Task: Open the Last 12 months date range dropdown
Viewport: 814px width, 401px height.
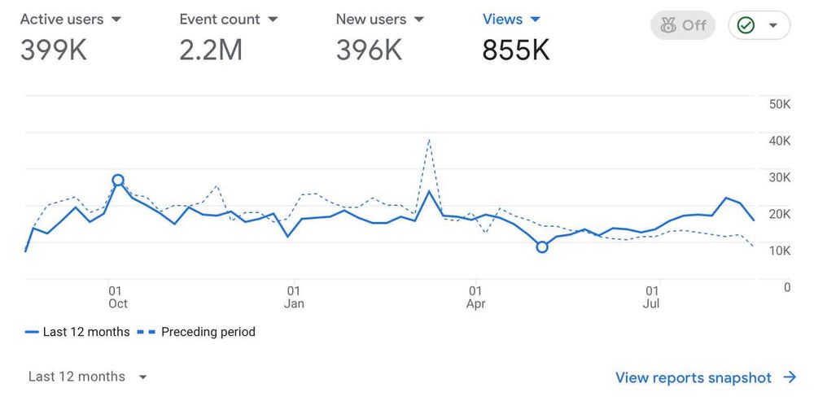Action: point(88,377)
